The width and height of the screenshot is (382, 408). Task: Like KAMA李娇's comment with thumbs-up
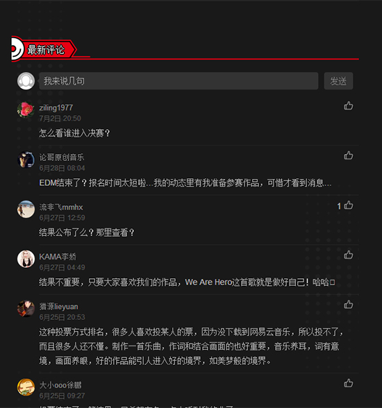(x=349, y=255)
